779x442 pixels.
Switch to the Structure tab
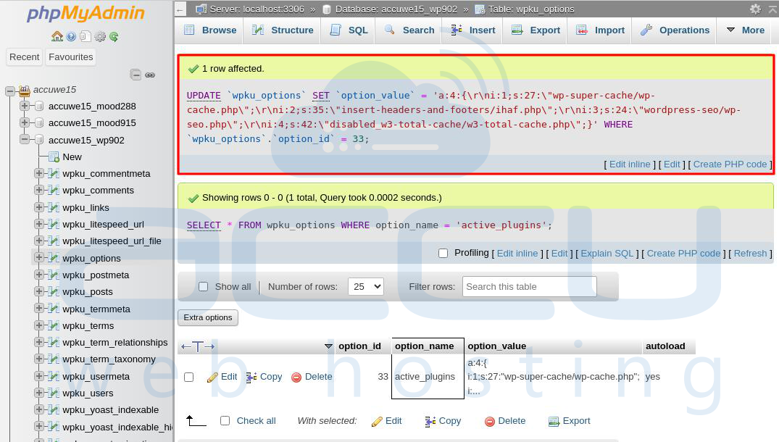pyautogui.click(x=282, y=30)
